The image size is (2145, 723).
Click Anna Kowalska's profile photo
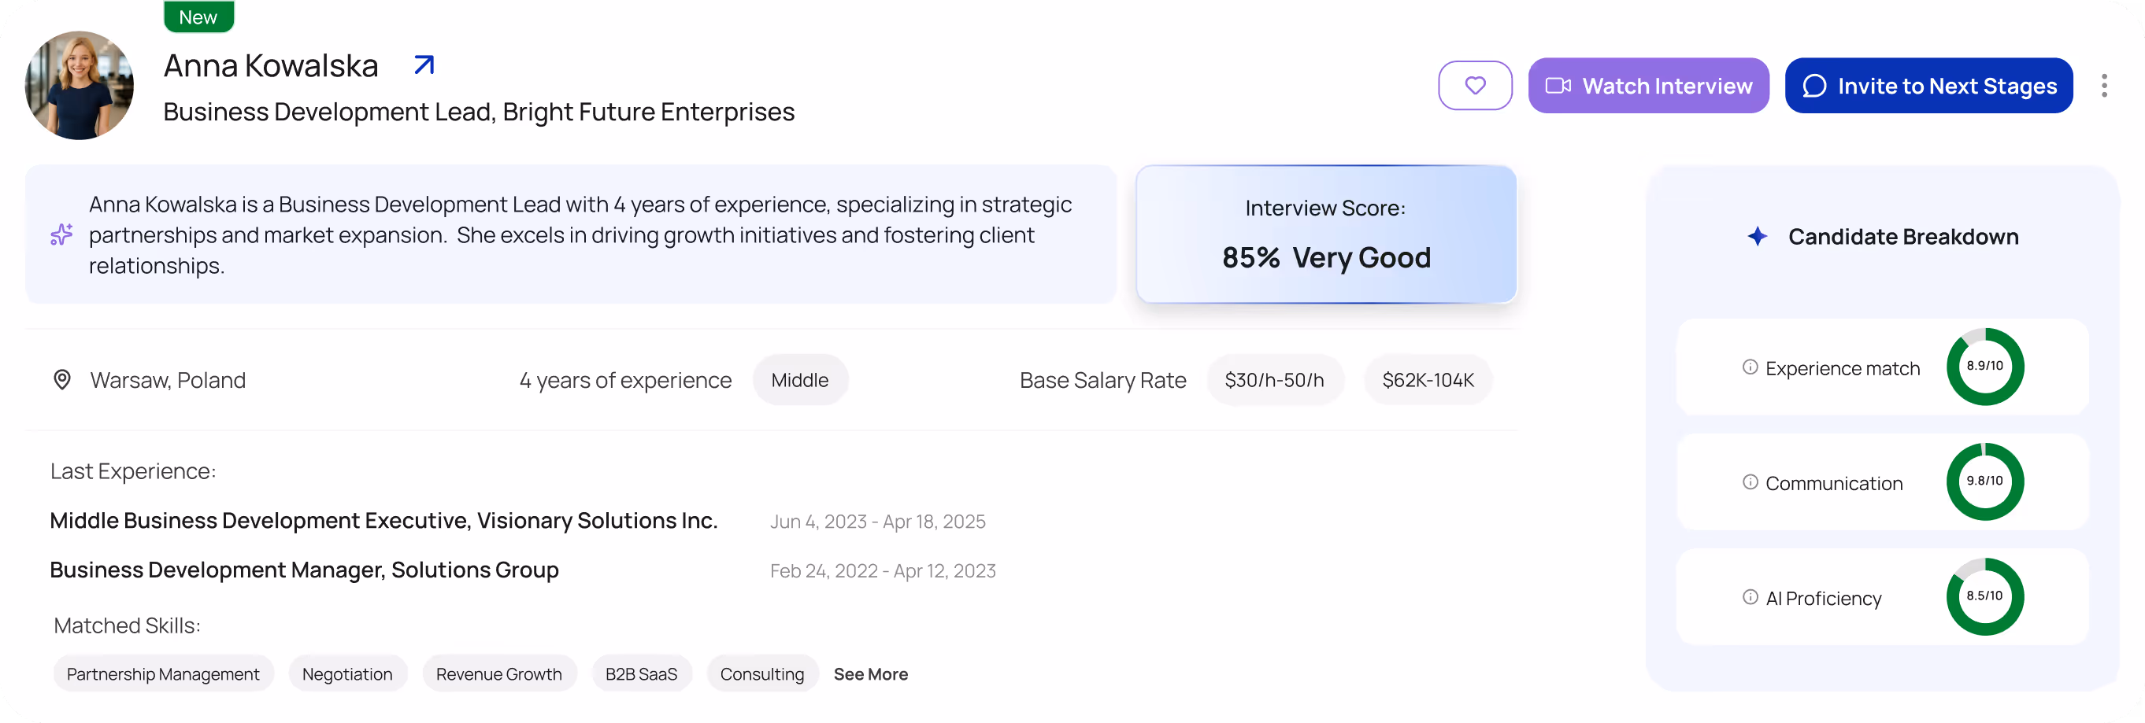pos(79,86)
